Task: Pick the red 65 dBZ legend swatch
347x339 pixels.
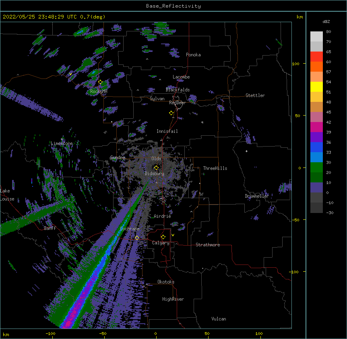Action: (x=316, y=57)
